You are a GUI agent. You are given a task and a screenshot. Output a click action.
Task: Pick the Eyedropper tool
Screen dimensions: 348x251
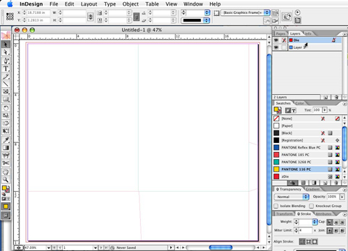click(6, 139)
